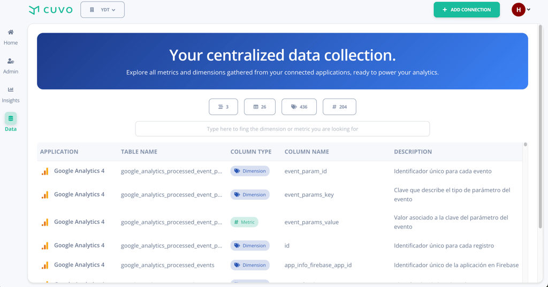
Task: Click the Google Analytics icon for app_info_firebase_app_id
Action: tap(45, 265)
